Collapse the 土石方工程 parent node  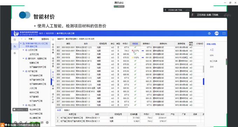[23, 50]
